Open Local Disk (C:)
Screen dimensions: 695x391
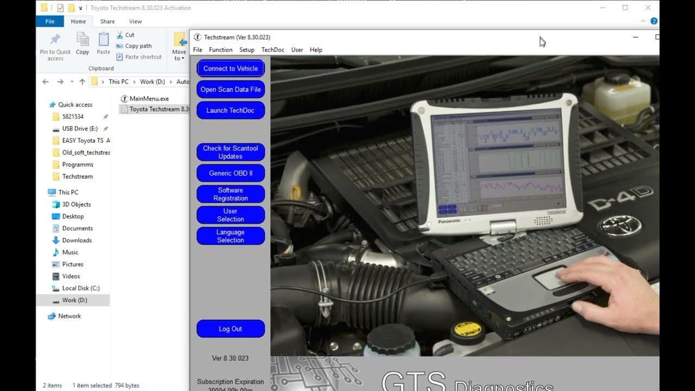(x=80, y=288)
